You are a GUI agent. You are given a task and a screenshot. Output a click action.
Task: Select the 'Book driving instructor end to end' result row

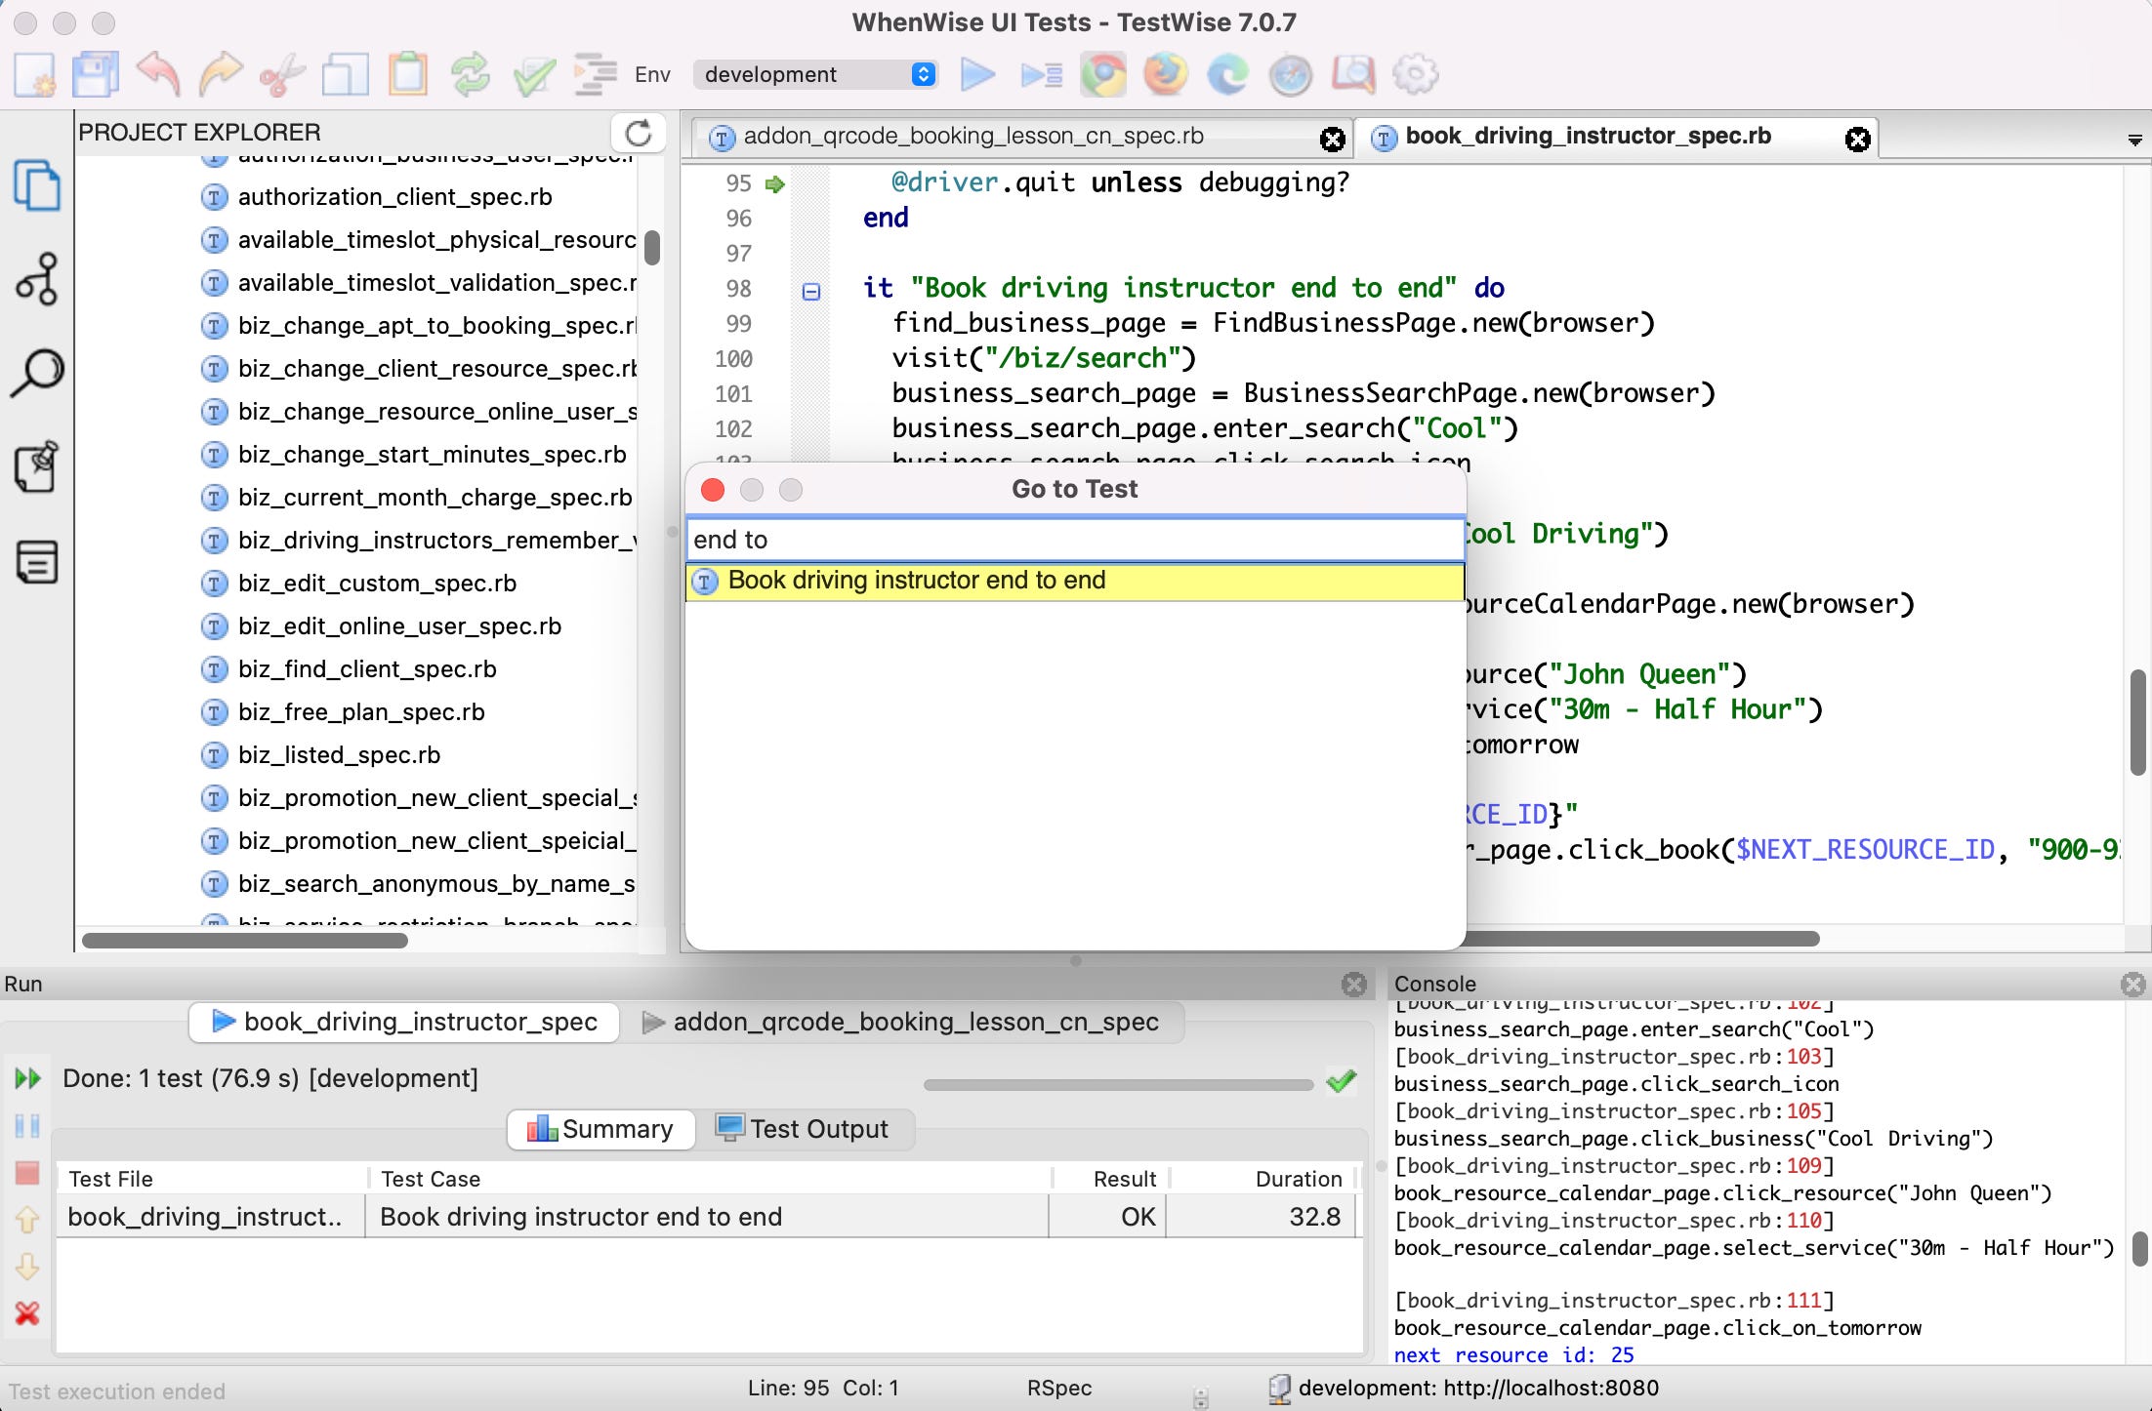(x=708, y=1217)
